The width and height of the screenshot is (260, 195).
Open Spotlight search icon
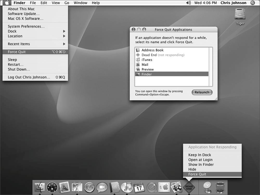252,3
